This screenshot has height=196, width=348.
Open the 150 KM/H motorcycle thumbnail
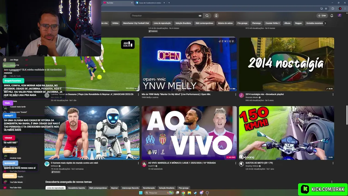(x=287, y=133)
